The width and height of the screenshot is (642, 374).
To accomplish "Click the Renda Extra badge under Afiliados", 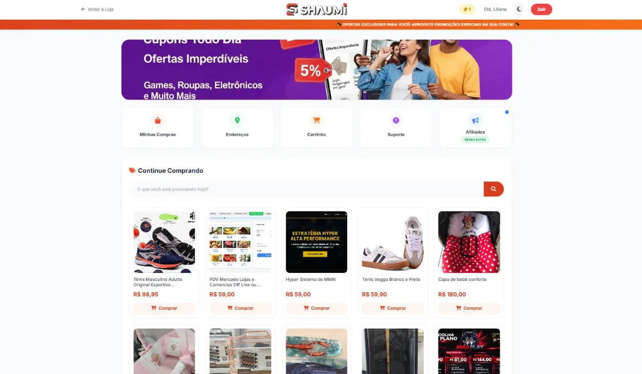I will pos(475,140).
